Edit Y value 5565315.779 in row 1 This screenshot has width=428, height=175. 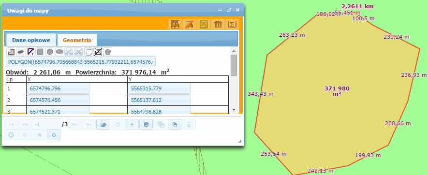(x=160, y=88)
